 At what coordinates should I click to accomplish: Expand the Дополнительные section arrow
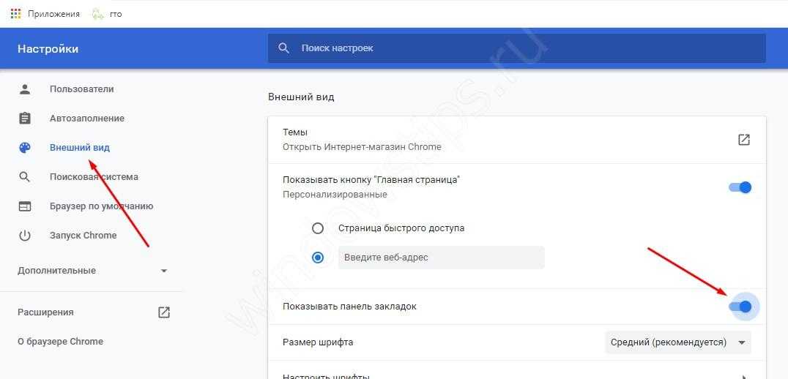pyautogui.click(x=164, y=271)
